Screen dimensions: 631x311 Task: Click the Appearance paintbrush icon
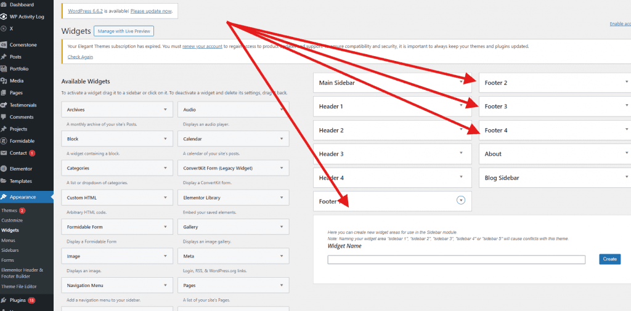click(x=4, y=197)
